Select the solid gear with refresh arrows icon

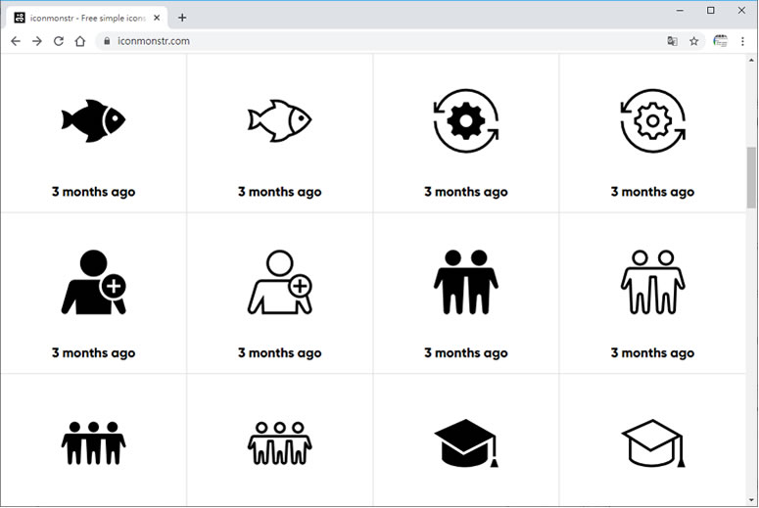coord(465,120)
